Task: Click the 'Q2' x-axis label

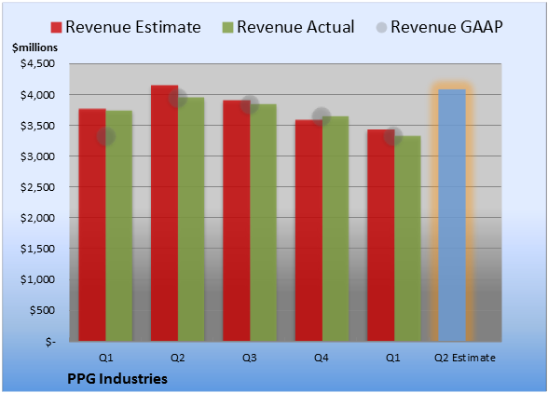Action: (x=177, y=358)
